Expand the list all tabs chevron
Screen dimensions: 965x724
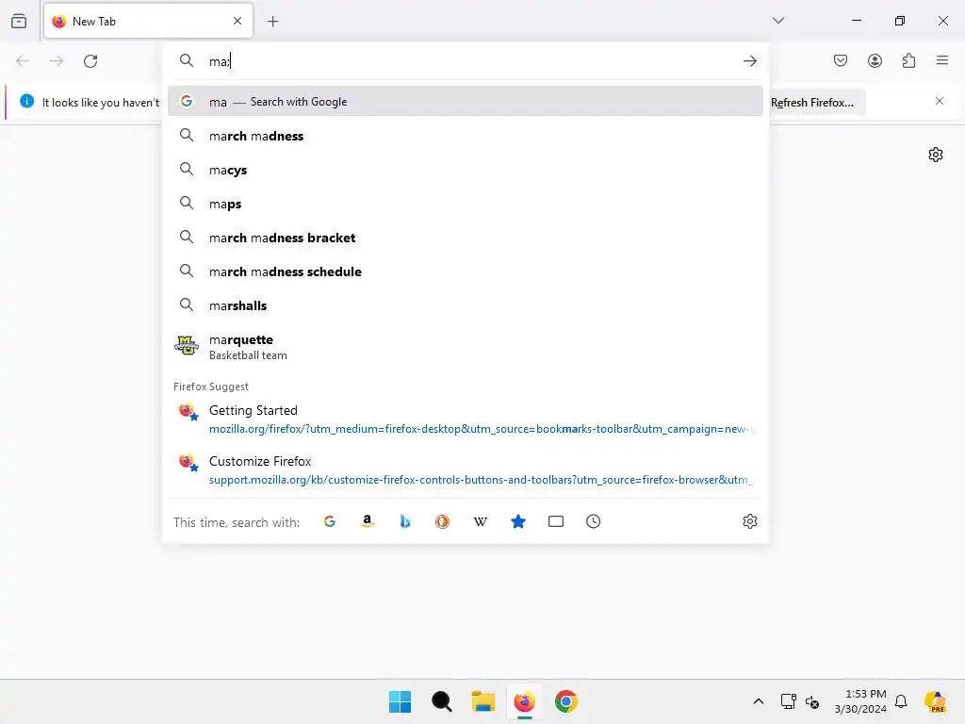(777, 21)
